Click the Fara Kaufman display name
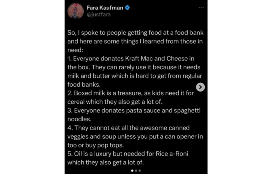 click(x=105, y=8)
